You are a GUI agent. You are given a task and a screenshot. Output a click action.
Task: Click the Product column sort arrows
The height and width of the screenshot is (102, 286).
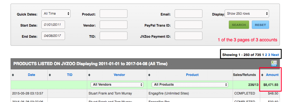tap(149, 75)
